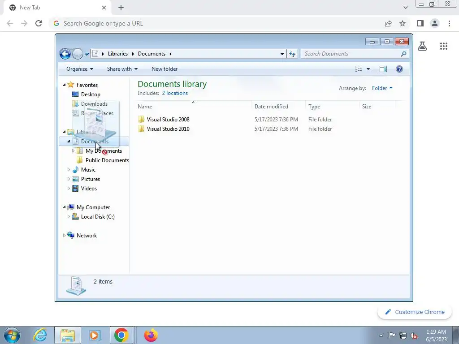459x344 pixels.
Task: Click Chrome's share this page icon
Action: (388, 23)
